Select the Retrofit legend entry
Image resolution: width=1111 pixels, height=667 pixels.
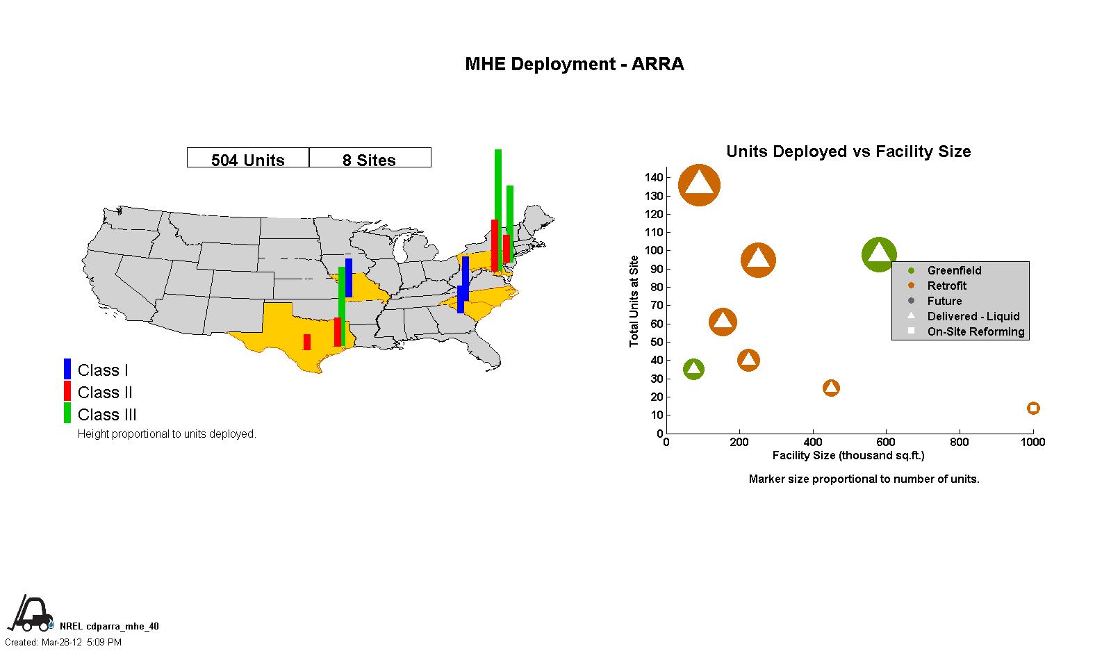pyautogui.click(x=946, y=286)
